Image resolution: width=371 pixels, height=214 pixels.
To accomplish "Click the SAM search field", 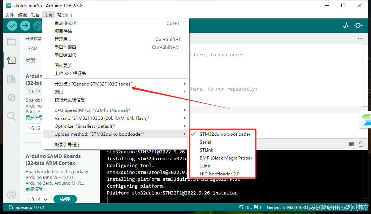I will tap(34, 48).
